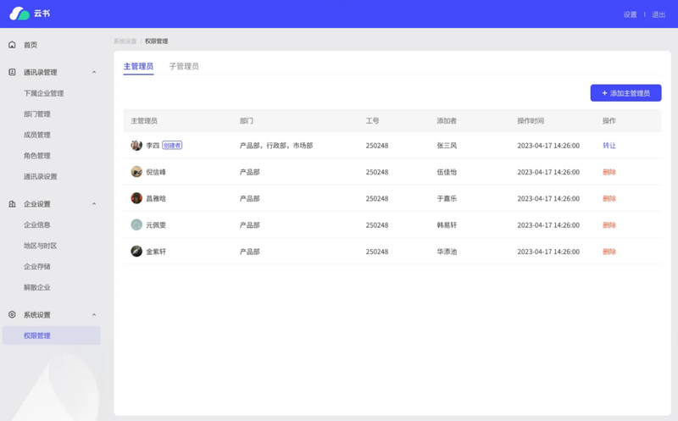This screenshot has width=678, height=421.
Task: Click adder name 张三风
Action: (x=447, y=146)
